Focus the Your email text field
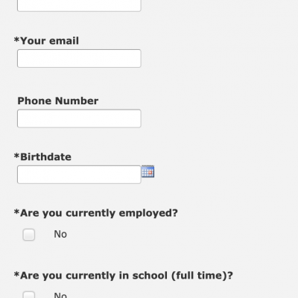The width and height of the screenshot is (298, 298). point(79,58)
